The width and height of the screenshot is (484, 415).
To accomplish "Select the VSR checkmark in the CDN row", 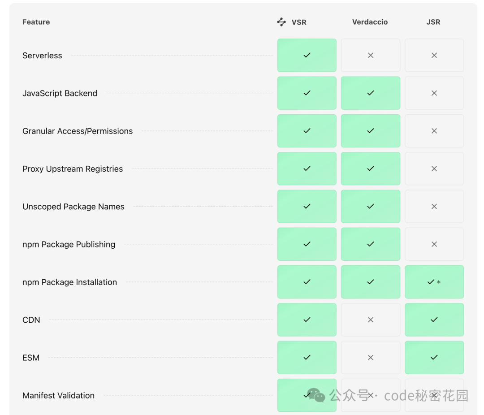I will [x=307, y=320].
